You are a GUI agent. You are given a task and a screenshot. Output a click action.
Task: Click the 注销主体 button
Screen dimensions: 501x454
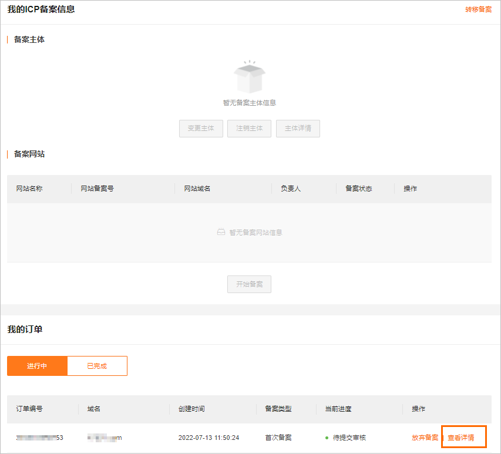(x=249, y=128)
